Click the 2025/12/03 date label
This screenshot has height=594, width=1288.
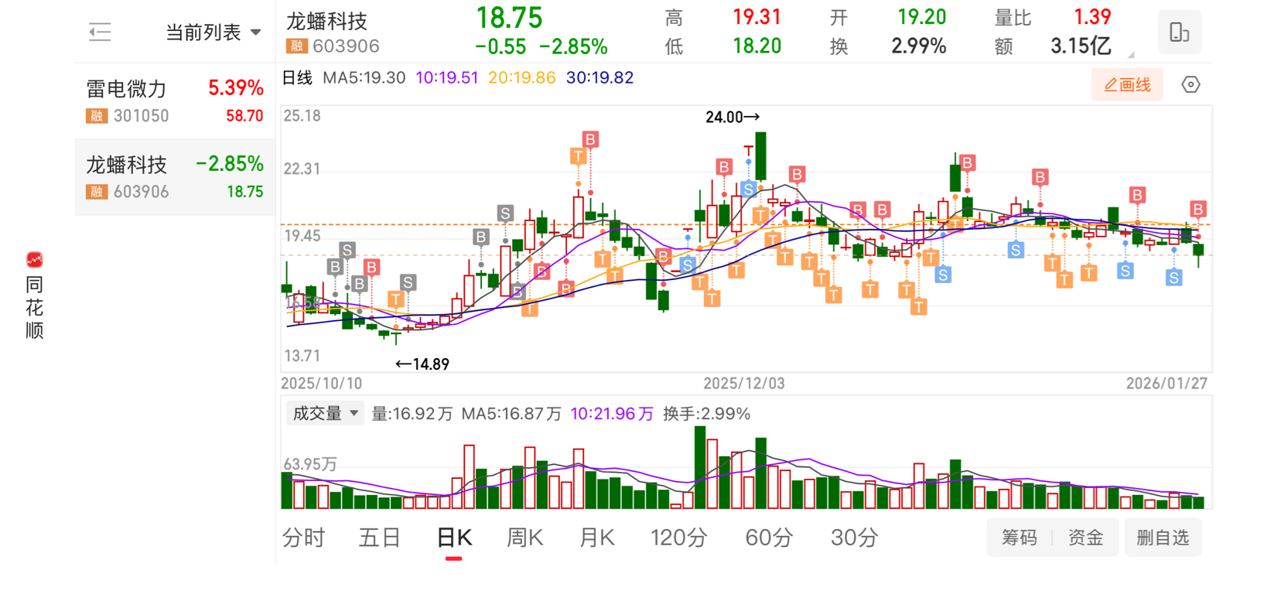point(744,384)
